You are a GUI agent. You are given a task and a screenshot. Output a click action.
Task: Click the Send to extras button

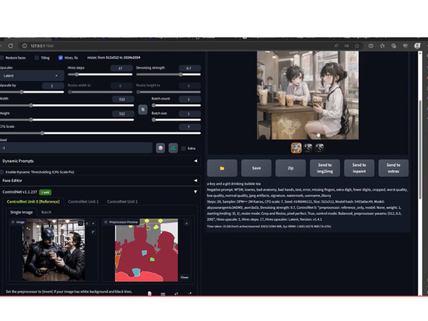pos(393,168)
